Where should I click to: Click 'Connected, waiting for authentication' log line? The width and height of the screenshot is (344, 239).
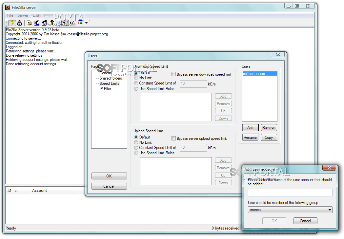click(x=35, y=43)
